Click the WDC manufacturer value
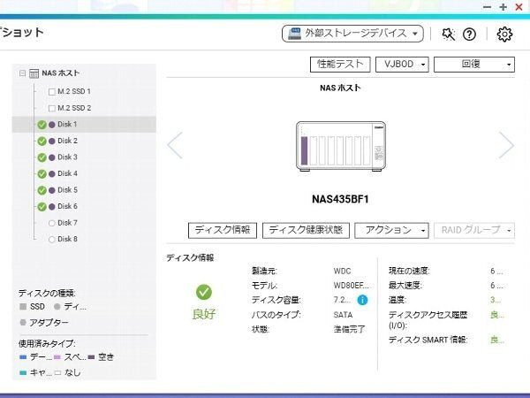 pos(342,272)
